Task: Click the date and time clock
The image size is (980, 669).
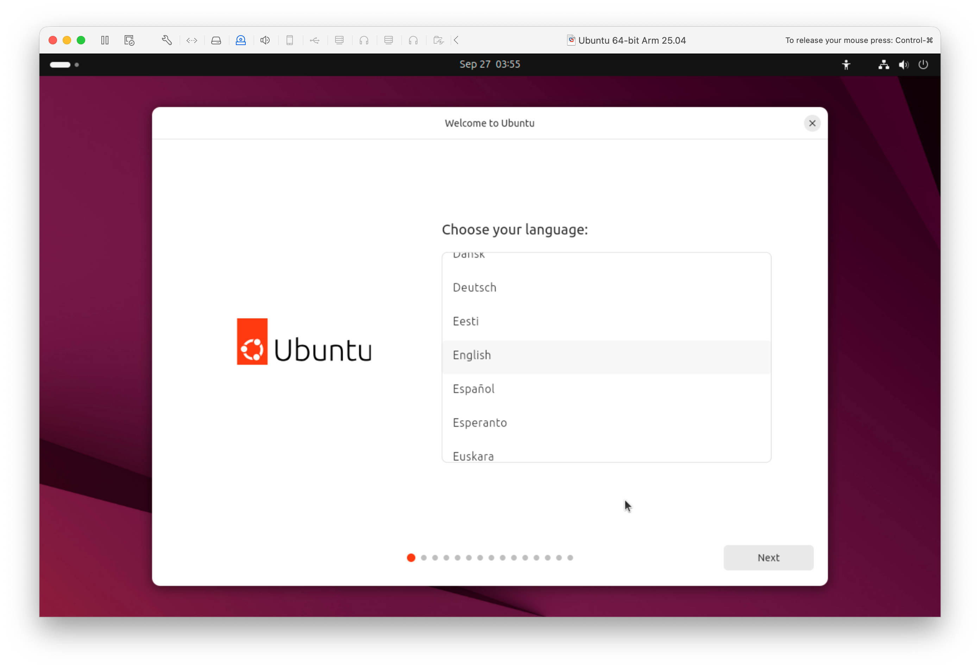Action: (490, 64)
